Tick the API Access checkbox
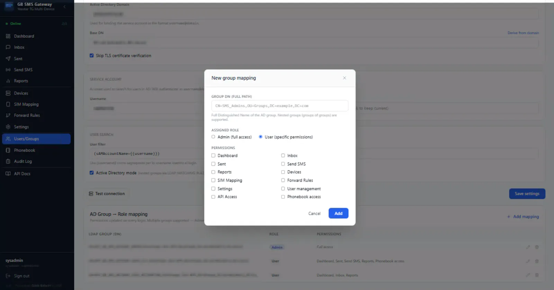 coord(213,197)
